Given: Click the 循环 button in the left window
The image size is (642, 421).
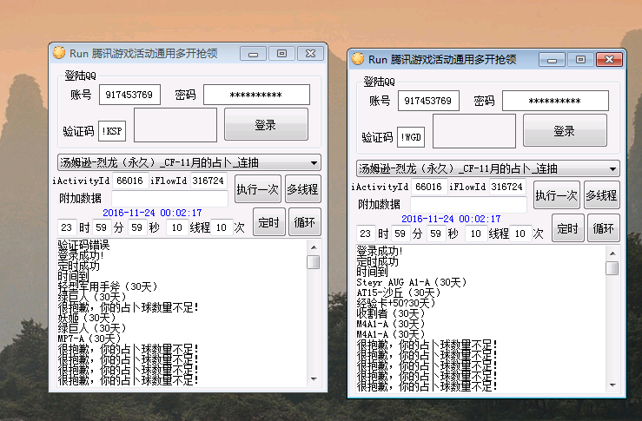Looking at the screenshot, I should 305,222.
